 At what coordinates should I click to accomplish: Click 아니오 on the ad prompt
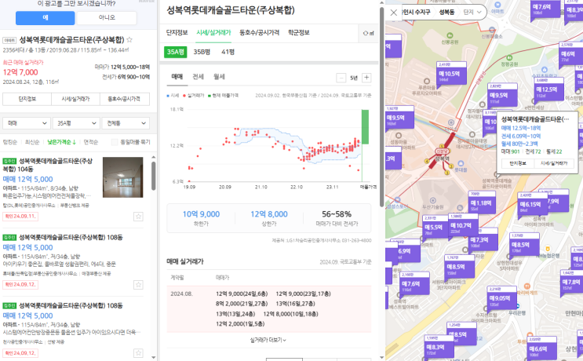click(x=107, y=17)
